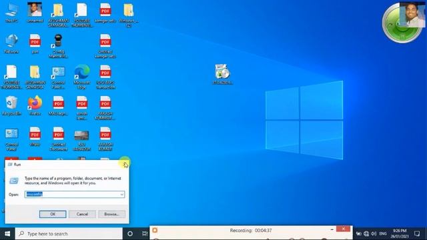Launch the Microsoft Edge shortcut

click(81, 77)
